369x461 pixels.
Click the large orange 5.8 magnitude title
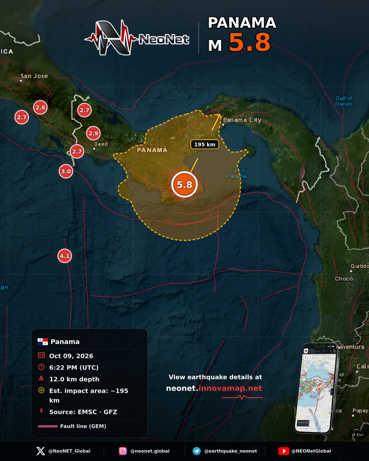[249, 42]
